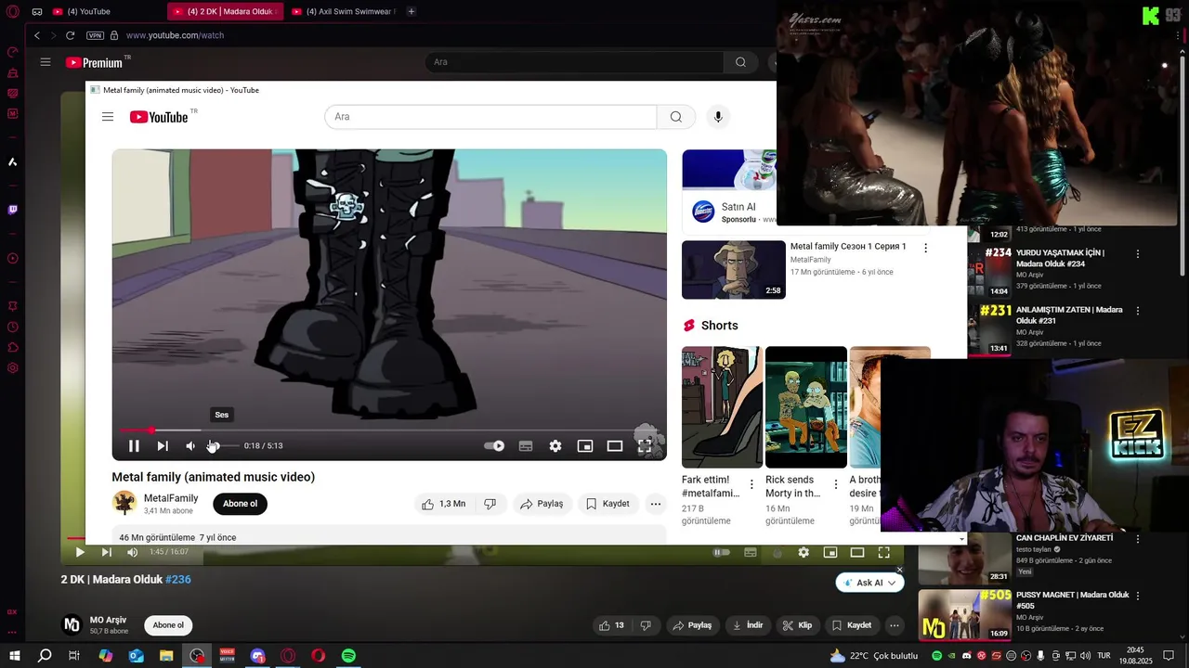Save Metal family video with Kaydet
The width and height of the screenshot is (1189, 668).
tap(608, 504)
